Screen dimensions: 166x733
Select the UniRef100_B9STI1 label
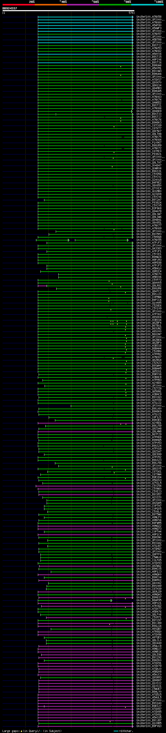tap(149, 105)
